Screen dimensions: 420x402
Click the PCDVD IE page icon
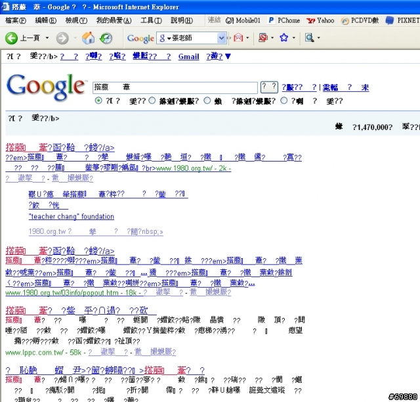345,20
